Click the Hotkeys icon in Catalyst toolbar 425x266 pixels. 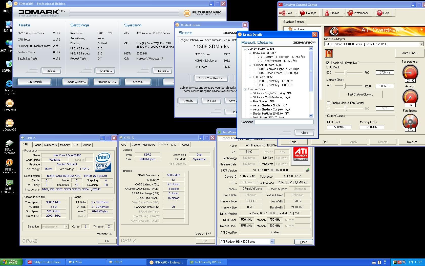(302, 13)
